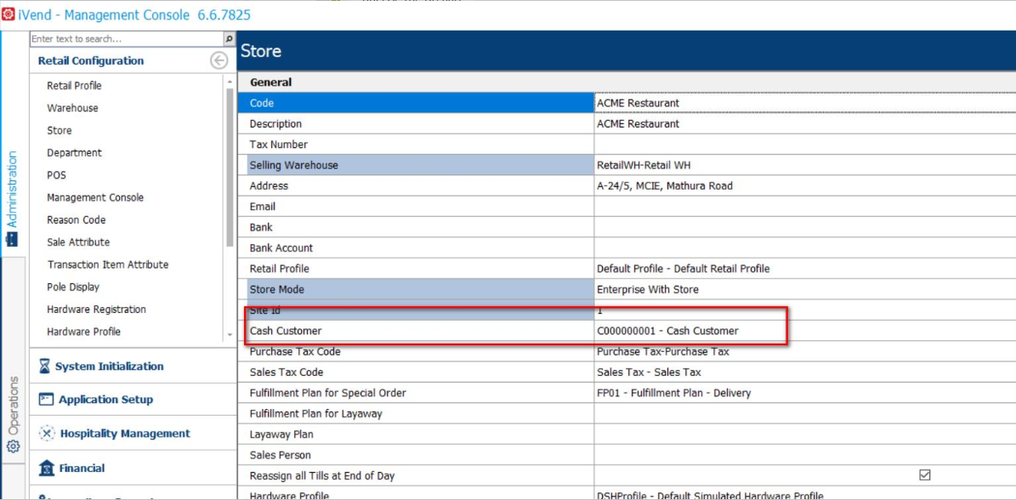Select Transaction Item Attribute in navigation

click(108, 264)
